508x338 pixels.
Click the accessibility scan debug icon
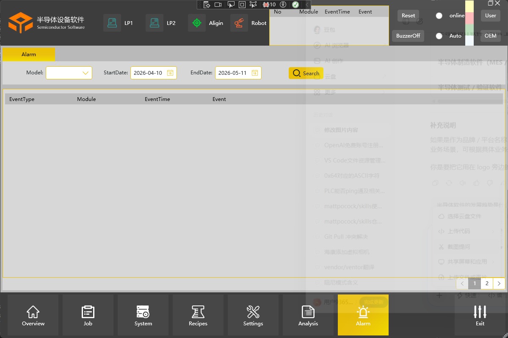(283, 5)
